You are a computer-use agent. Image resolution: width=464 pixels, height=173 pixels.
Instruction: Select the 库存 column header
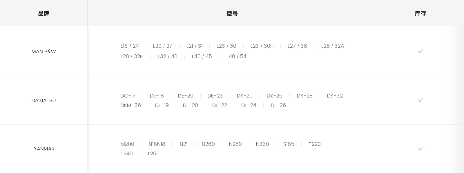pos(420,14)
